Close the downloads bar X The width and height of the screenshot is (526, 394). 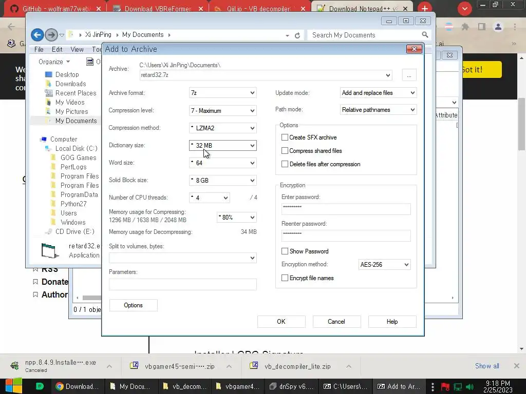(x=517, y=366)
